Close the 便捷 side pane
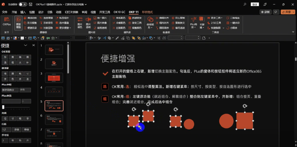The height and width of the screenshot is (147, 297). tap(34, 45)
